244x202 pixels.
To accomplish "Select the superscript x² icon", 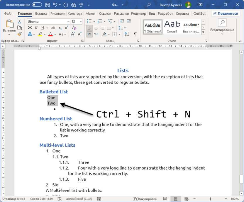I will (x=66, y=27).
